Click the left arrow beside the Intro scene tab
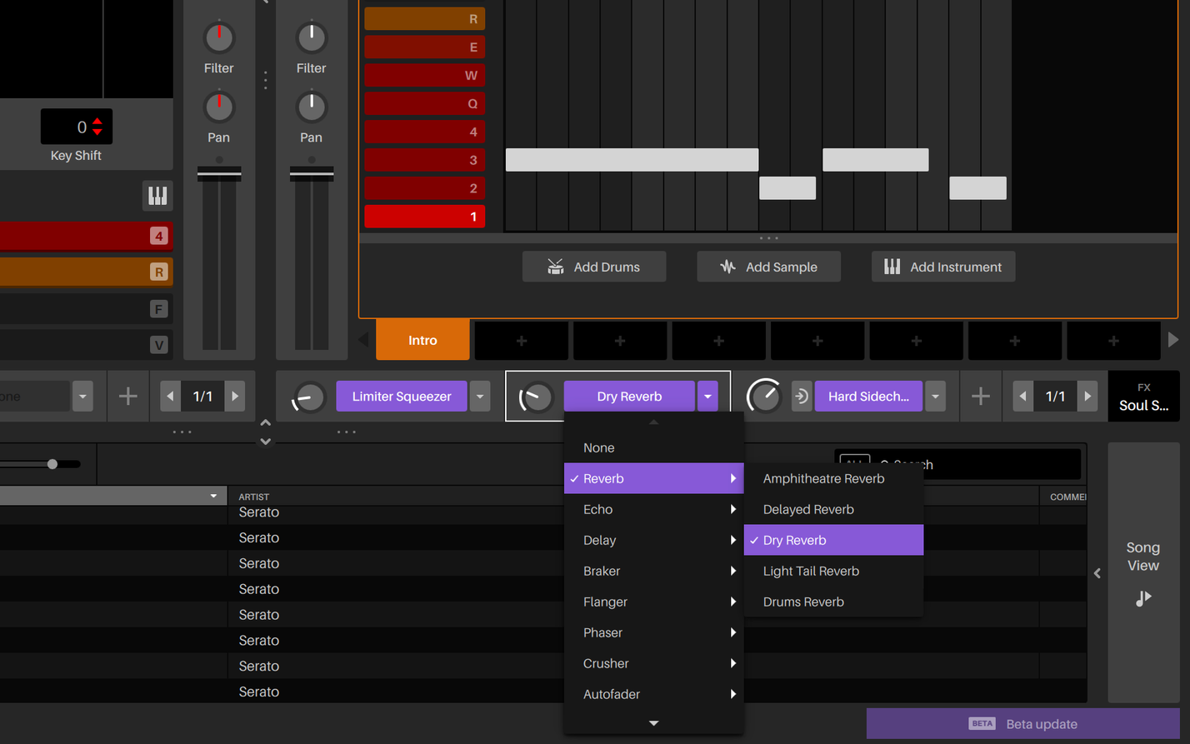The width and height of the screenshot is (1190, 744). pos(362,339)
